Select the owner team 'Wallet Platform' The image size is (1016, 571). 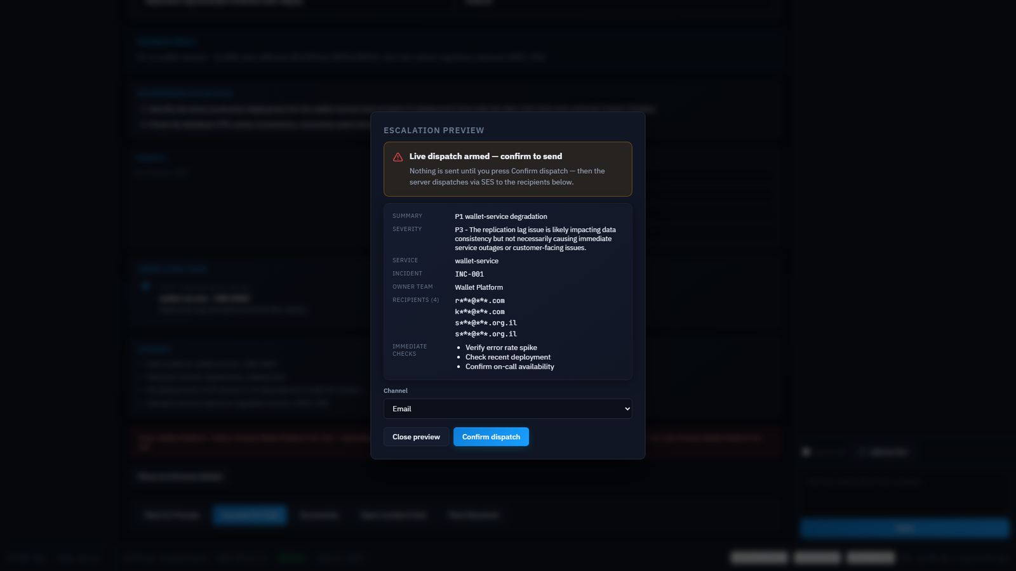coord(478,287)
